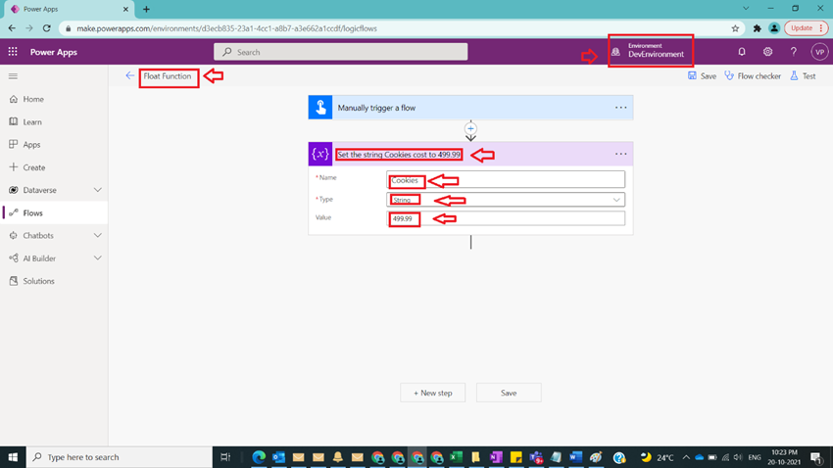Viewport: 833px width, 468px height.
Task: Go to Learn in the sidebar
Action: pyautogui.click(x=32, y=122)
